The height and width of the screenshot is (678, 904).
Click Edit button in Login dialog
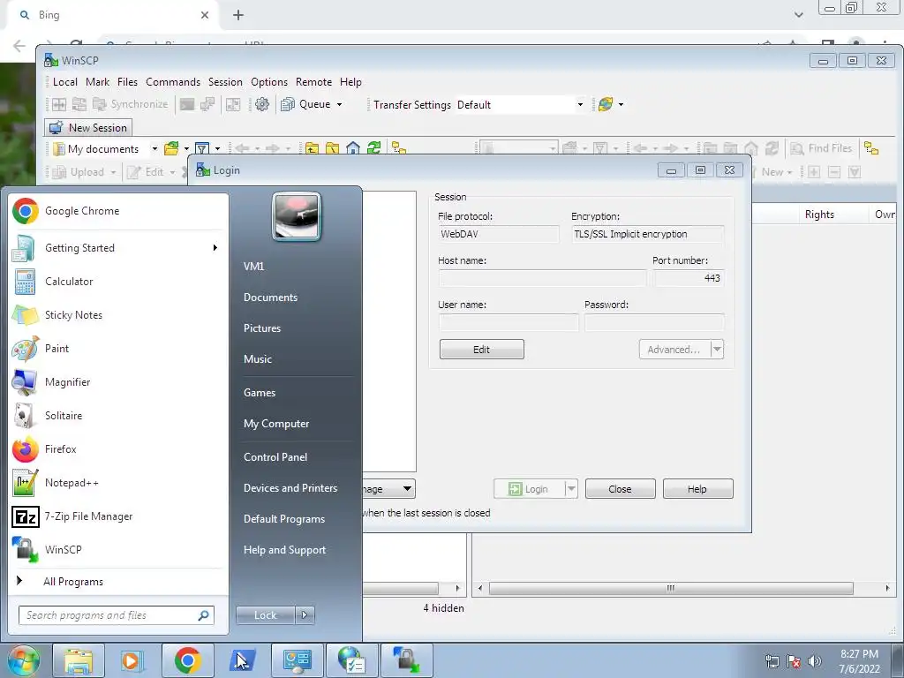[x=481, y=350]
